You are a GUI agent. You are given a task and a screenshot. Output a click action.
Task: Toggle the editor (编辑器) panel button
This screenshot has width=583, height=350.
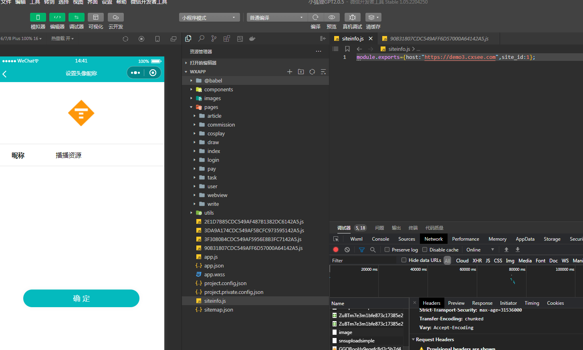[57, 17]
